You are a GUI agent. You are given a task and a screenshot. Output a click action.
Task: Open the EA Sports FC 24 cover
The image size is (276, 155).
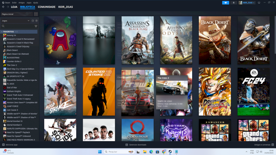click(253, 91)
